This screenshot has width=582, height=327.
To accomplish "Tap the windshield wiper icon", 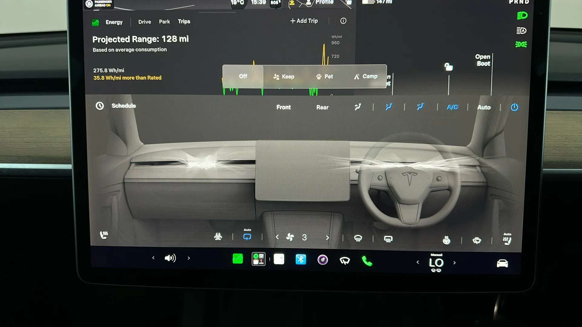I will coord(345,260).
